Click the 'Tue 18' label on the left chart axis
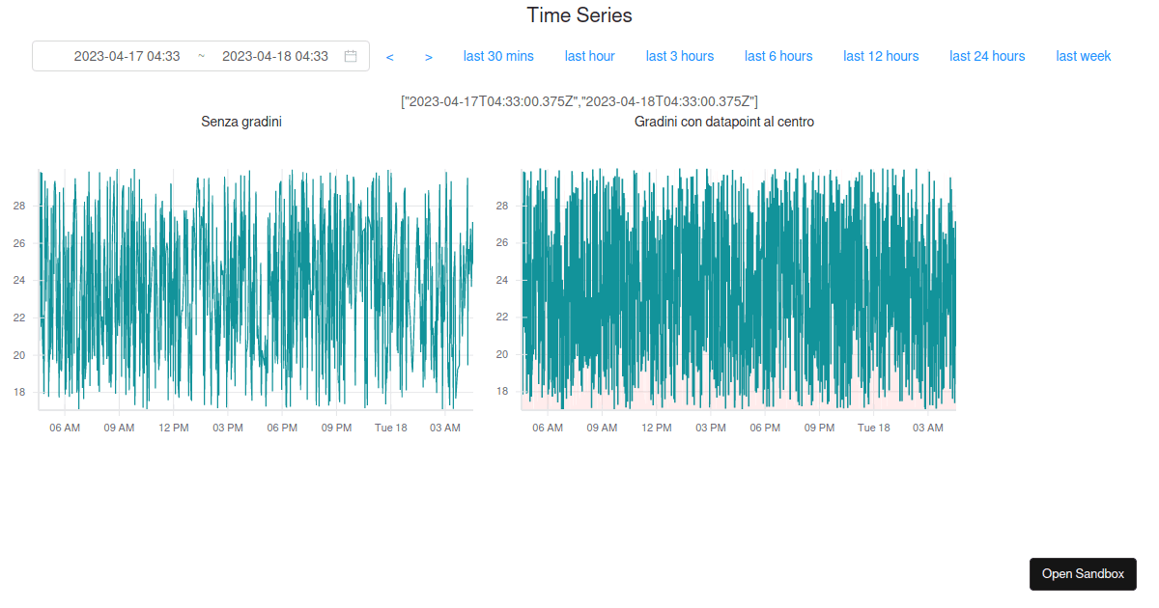 pos(390,427)
